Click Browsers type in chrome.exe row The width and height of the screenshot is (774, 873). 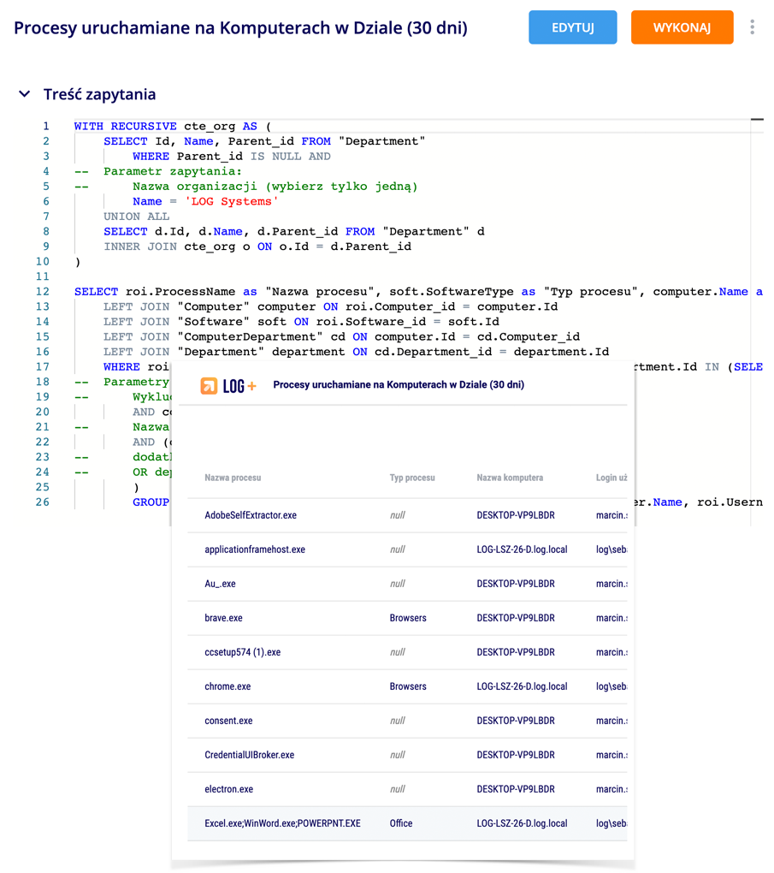point(408,686)
